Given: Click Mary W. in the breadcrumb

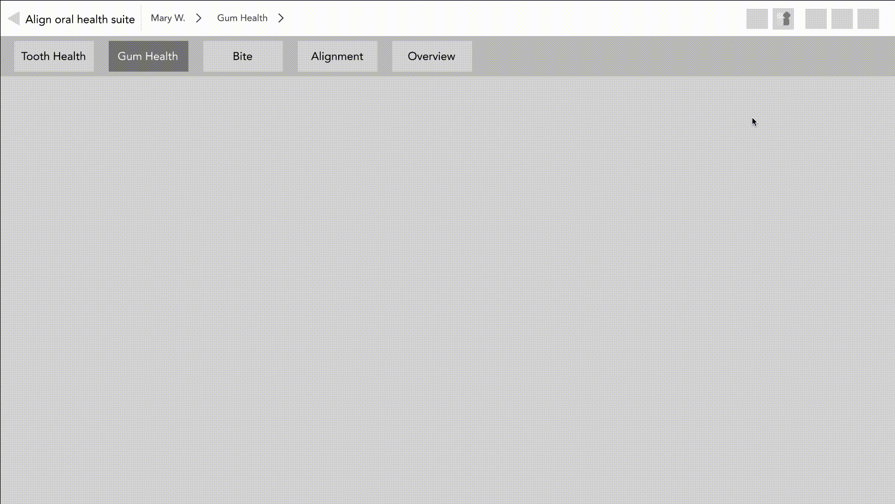Looking at the screenshot, I should coord(168,18).
